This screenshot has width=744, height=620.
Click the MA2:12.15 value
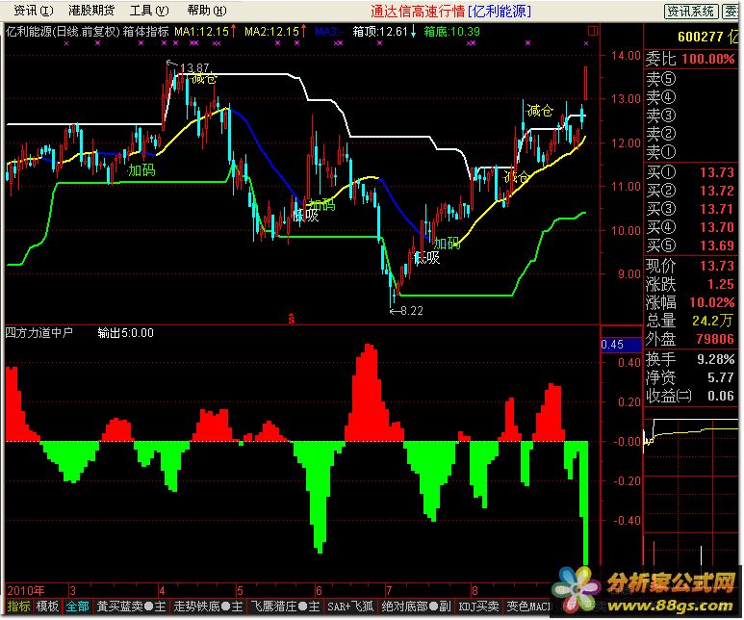click(x=271, y=32)
